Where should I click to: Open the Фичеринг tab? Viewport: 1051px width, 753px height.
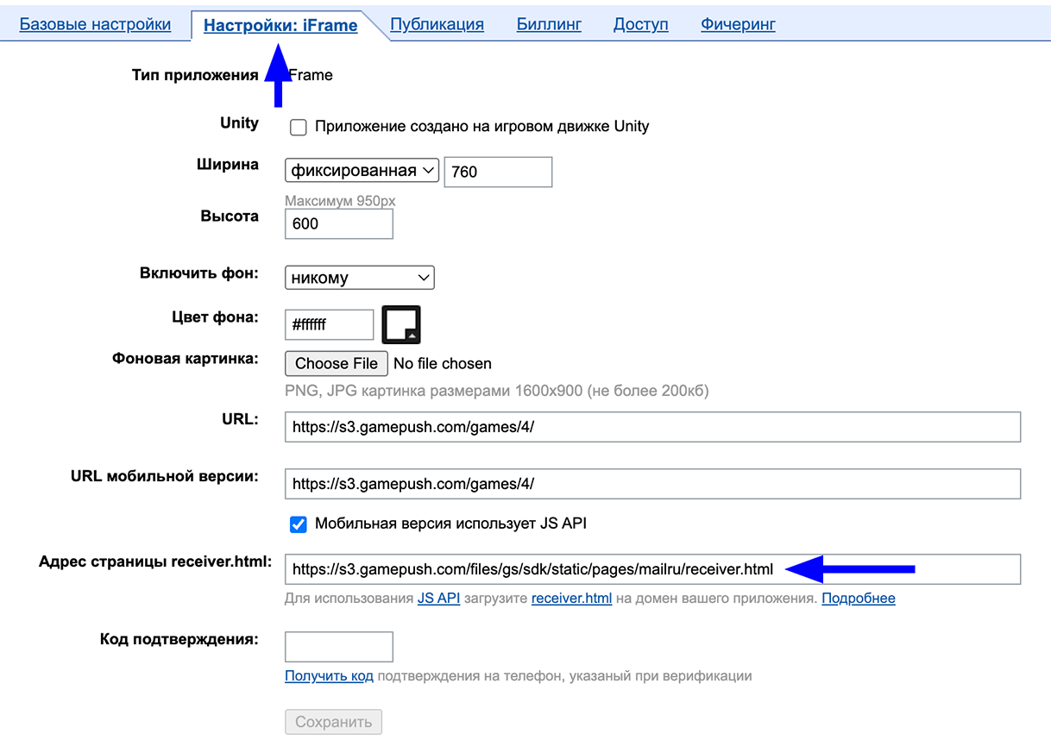click(738, 24)
